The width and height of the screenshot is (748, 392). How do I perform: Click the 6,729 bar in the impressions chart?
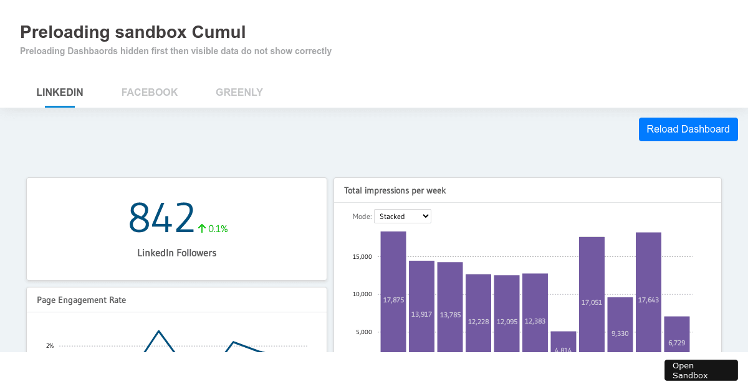coord(677,336)
